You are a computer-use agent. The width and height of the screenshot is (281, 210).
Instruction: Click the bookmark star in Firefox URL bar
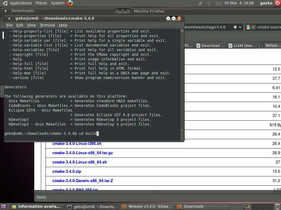click(x=235, y=27)
